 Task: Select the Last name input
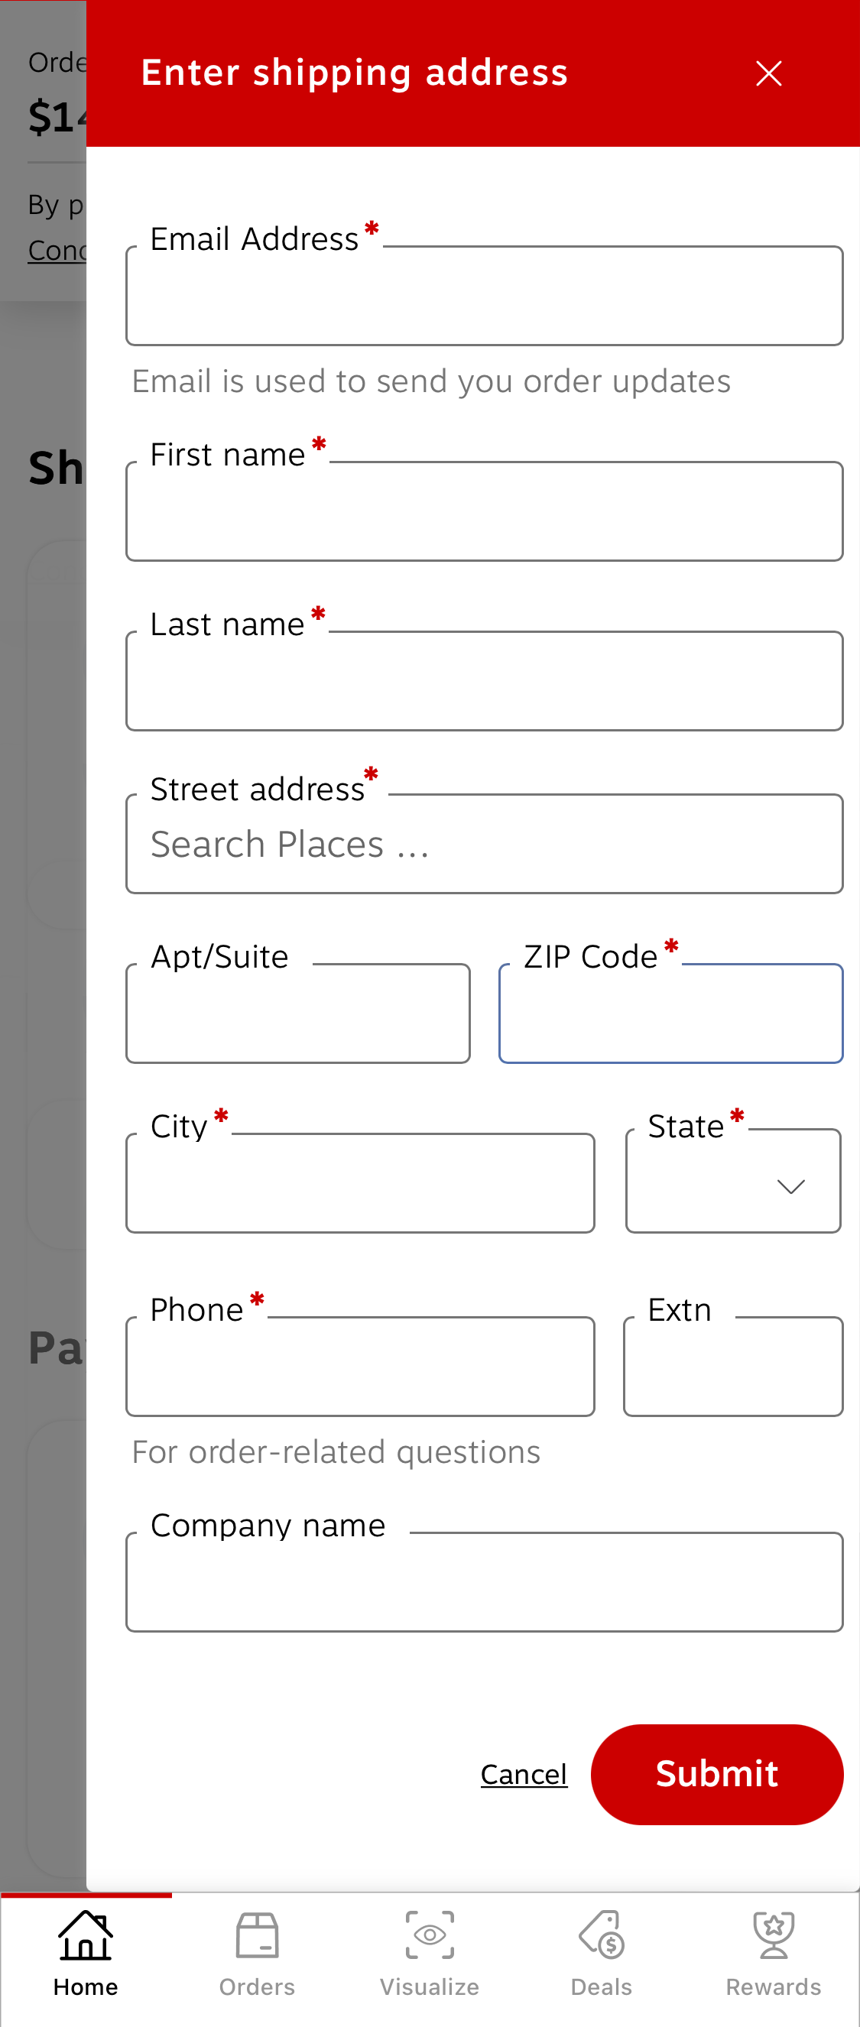pyautogui.click(x=484, y=682)
